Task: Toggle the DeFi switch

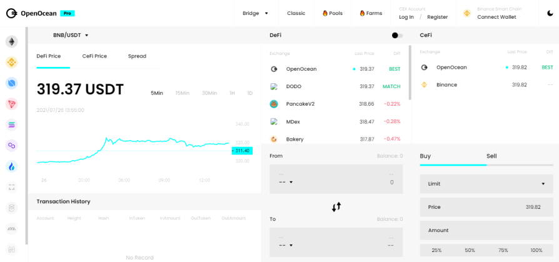Action: [397, 35]
